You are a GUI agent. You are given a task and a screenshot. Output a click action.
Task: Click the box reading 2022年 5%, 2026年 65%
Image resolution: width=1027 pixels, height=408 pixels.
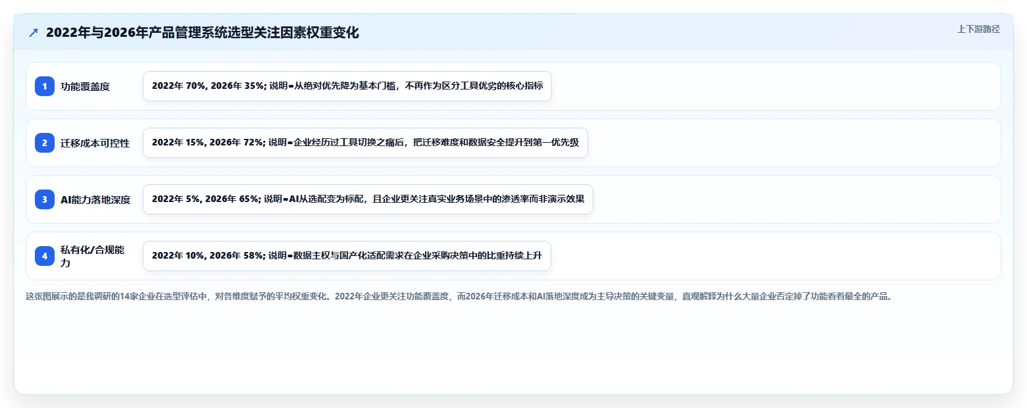point(368,199)
